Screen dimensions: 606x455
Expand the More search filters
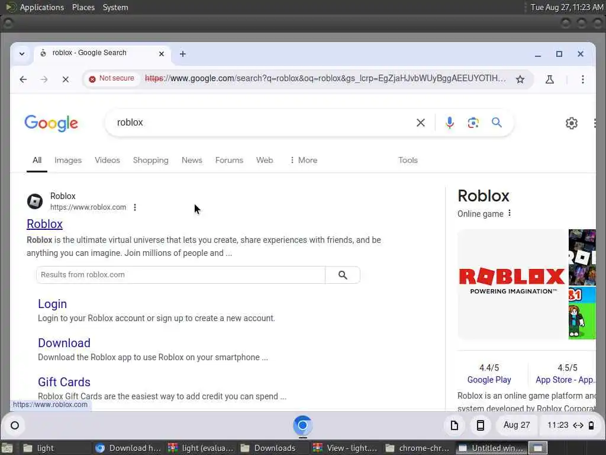(x=304, y=160)
